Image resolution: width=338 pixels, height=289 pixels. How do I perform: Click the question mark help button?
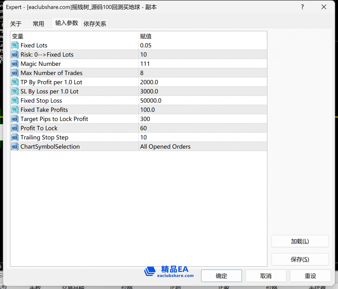click(x=302, y=7)
